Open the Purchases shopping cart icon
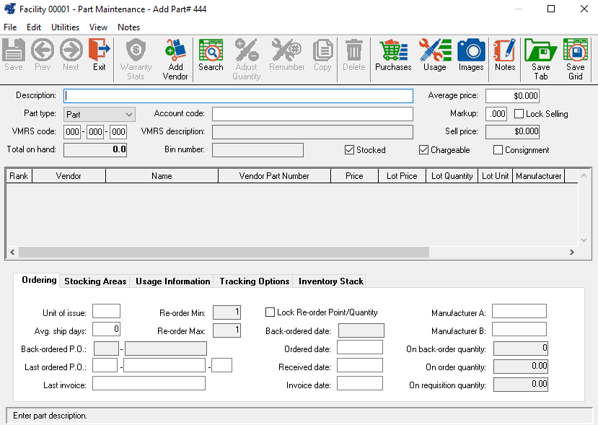Image resolution: width=598 pixels, height=425 pixels. (393, 55)
